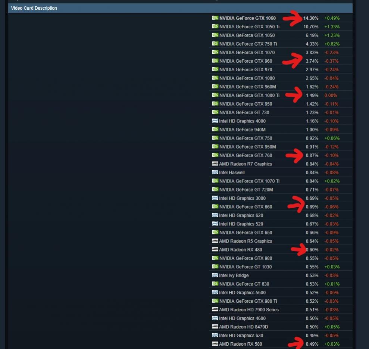Click the AMD logo beside Radeon RX 580
Image resolution: width=369 pixels, height=349 pixels.
tap(215, 343)
